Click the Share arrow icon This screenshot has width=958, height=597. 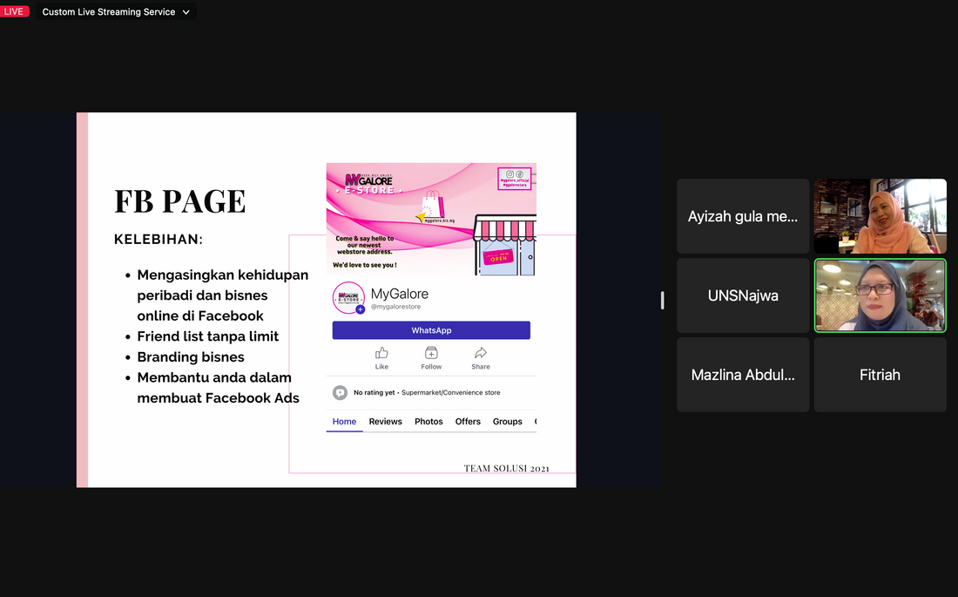point(481,353)
